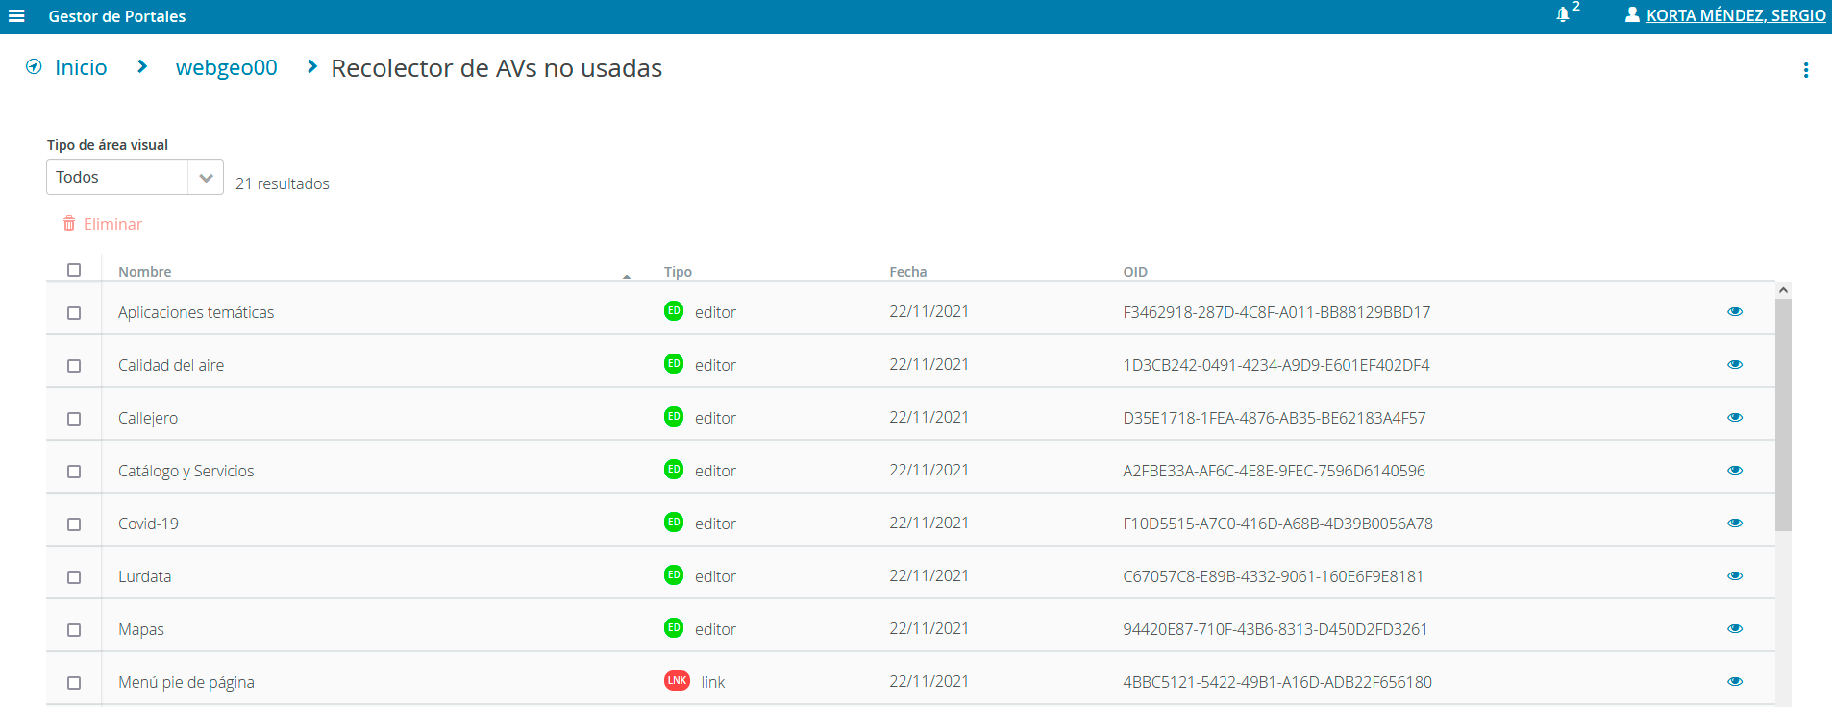Open the hamburger main menu

click(x=16, y=16)
